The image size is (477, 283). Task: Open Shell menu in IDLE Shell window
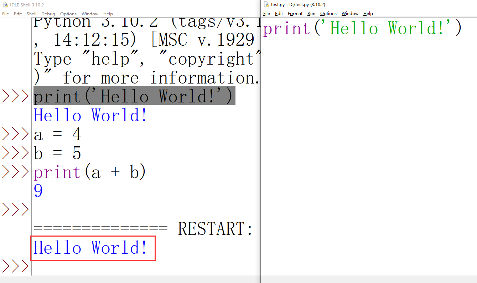[31, 14]
